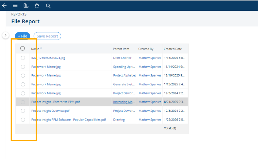This screenshot has width=258, height=159.
Task: Open Project Insight - Enterprise PPM.pdf
Action: 56,102
